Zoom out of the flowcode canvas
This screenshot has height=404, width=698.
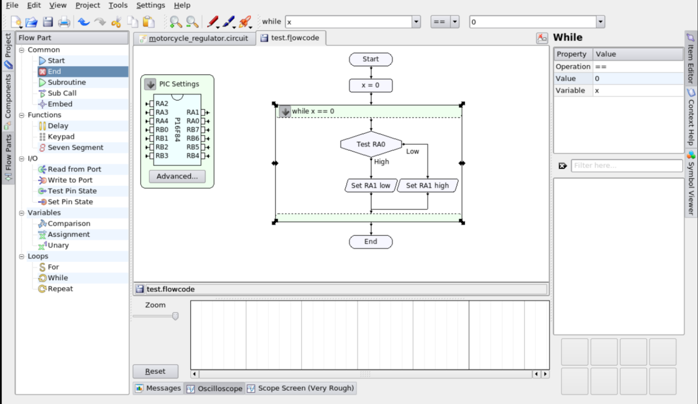coord(192,22)
